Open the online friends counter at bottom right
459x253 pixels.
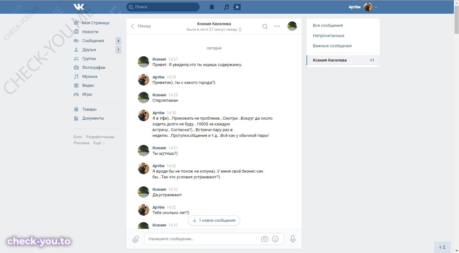coord(442,247)
